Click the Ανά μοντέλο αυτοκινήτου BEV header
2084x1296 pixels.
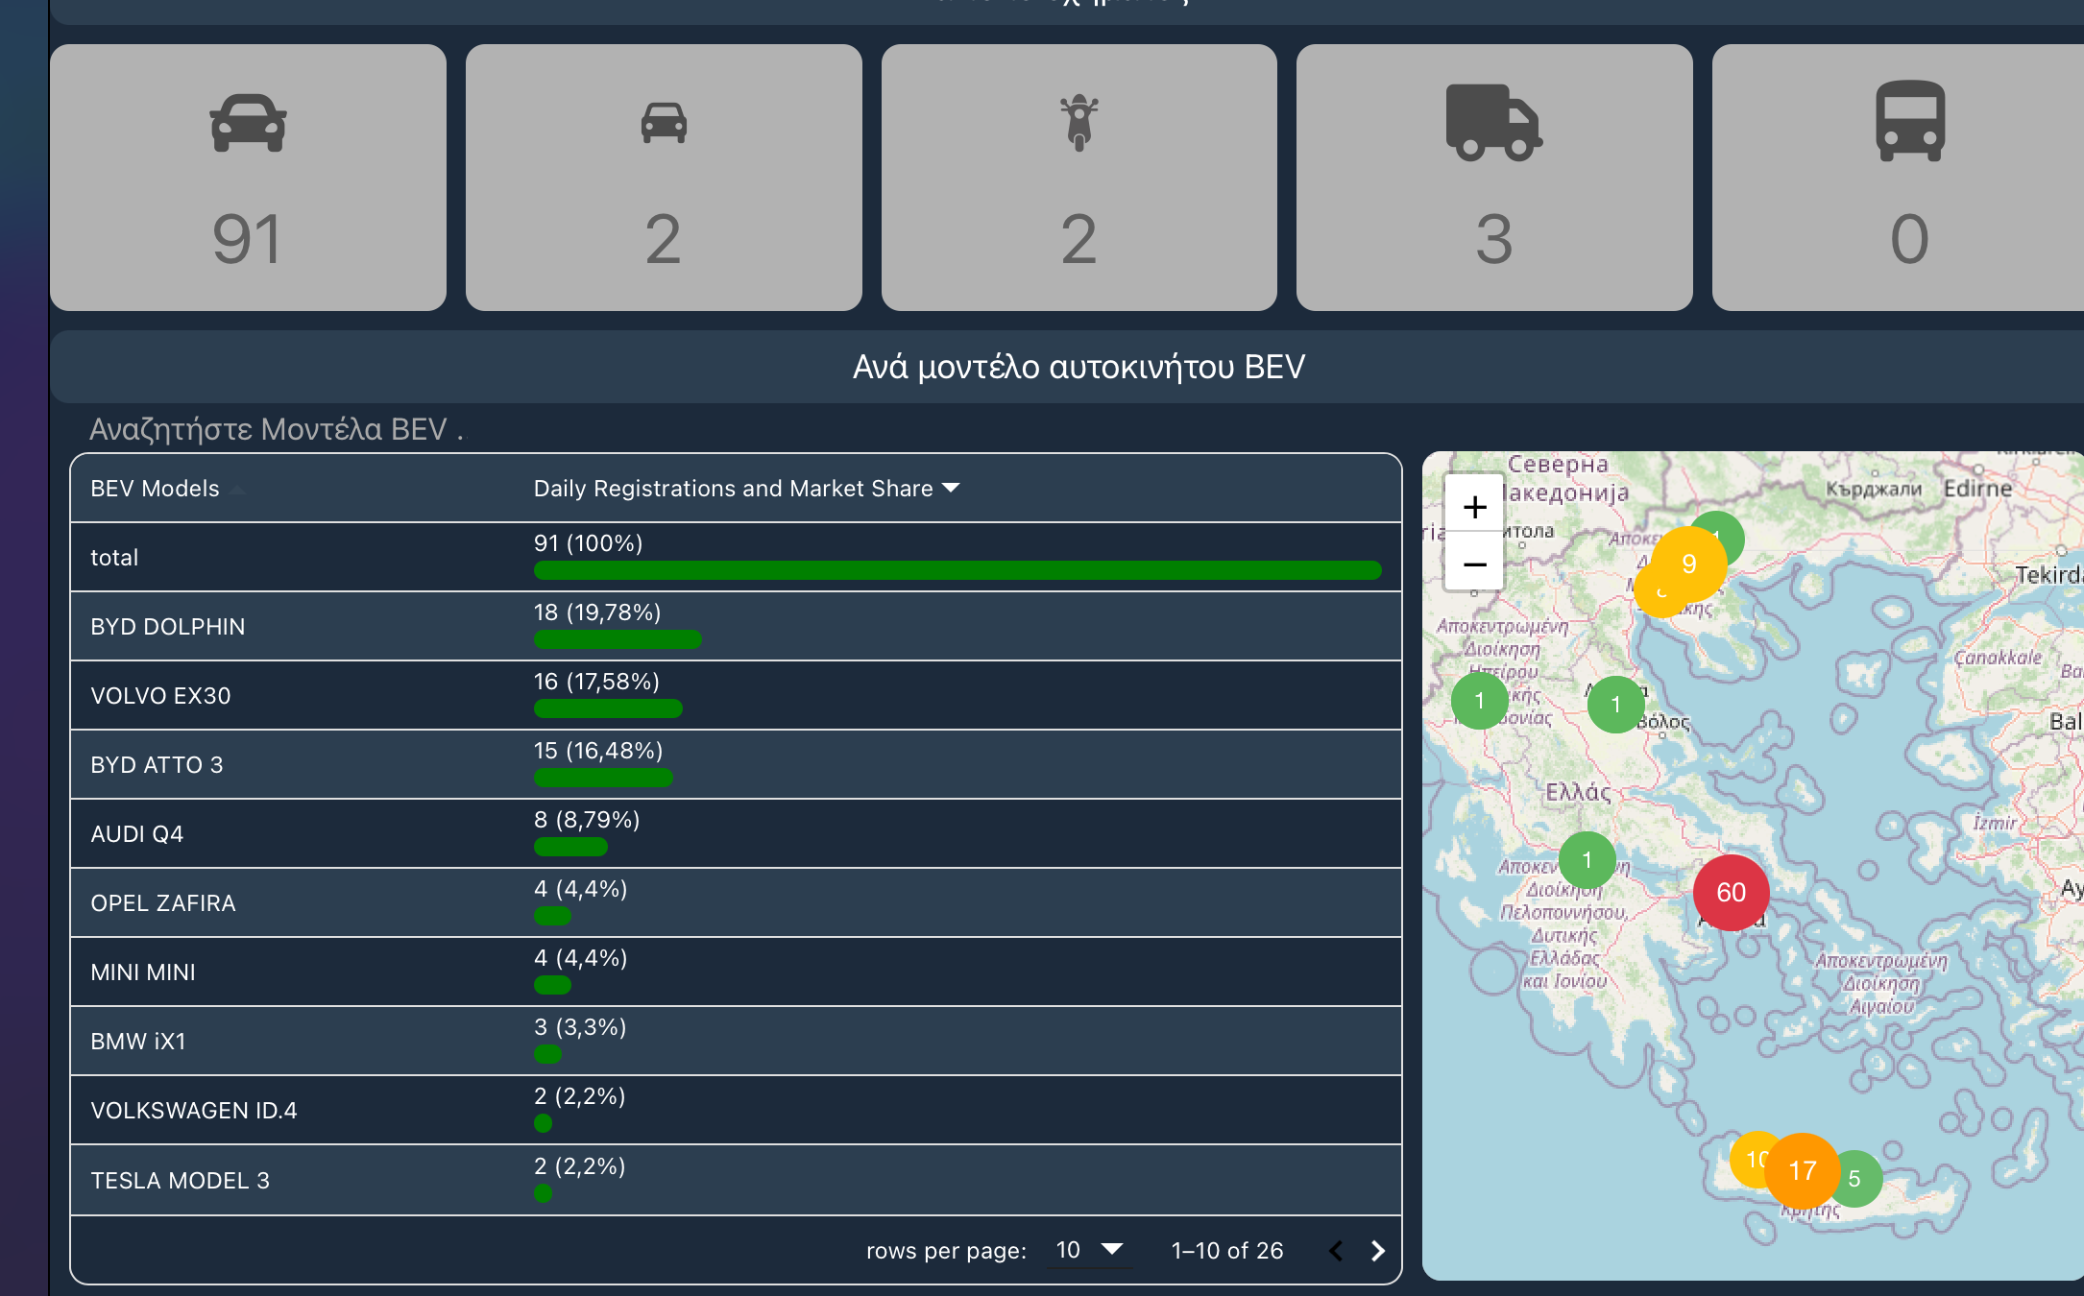click(1078, 367)
